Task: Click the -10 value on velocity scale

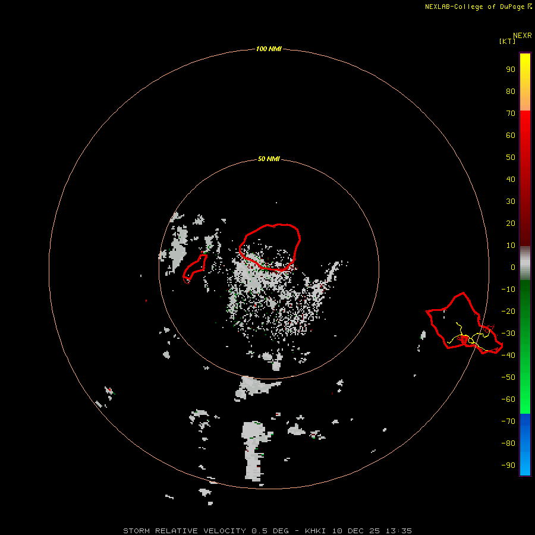Action: click(508, 289)
